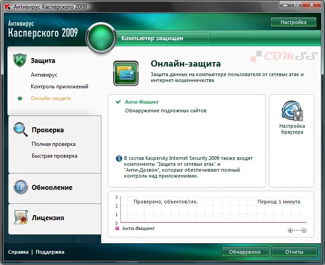The width and height of the screenshot is (325, 265).
Task: Click the Компьютер защищен status bar
Action: pyautogui.click(x=162, y=38)
